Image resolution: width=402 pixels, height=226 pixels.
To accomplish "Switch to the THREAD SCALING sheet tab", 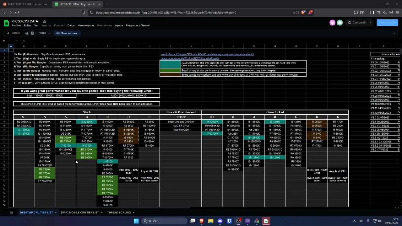I will click(119, 213).
